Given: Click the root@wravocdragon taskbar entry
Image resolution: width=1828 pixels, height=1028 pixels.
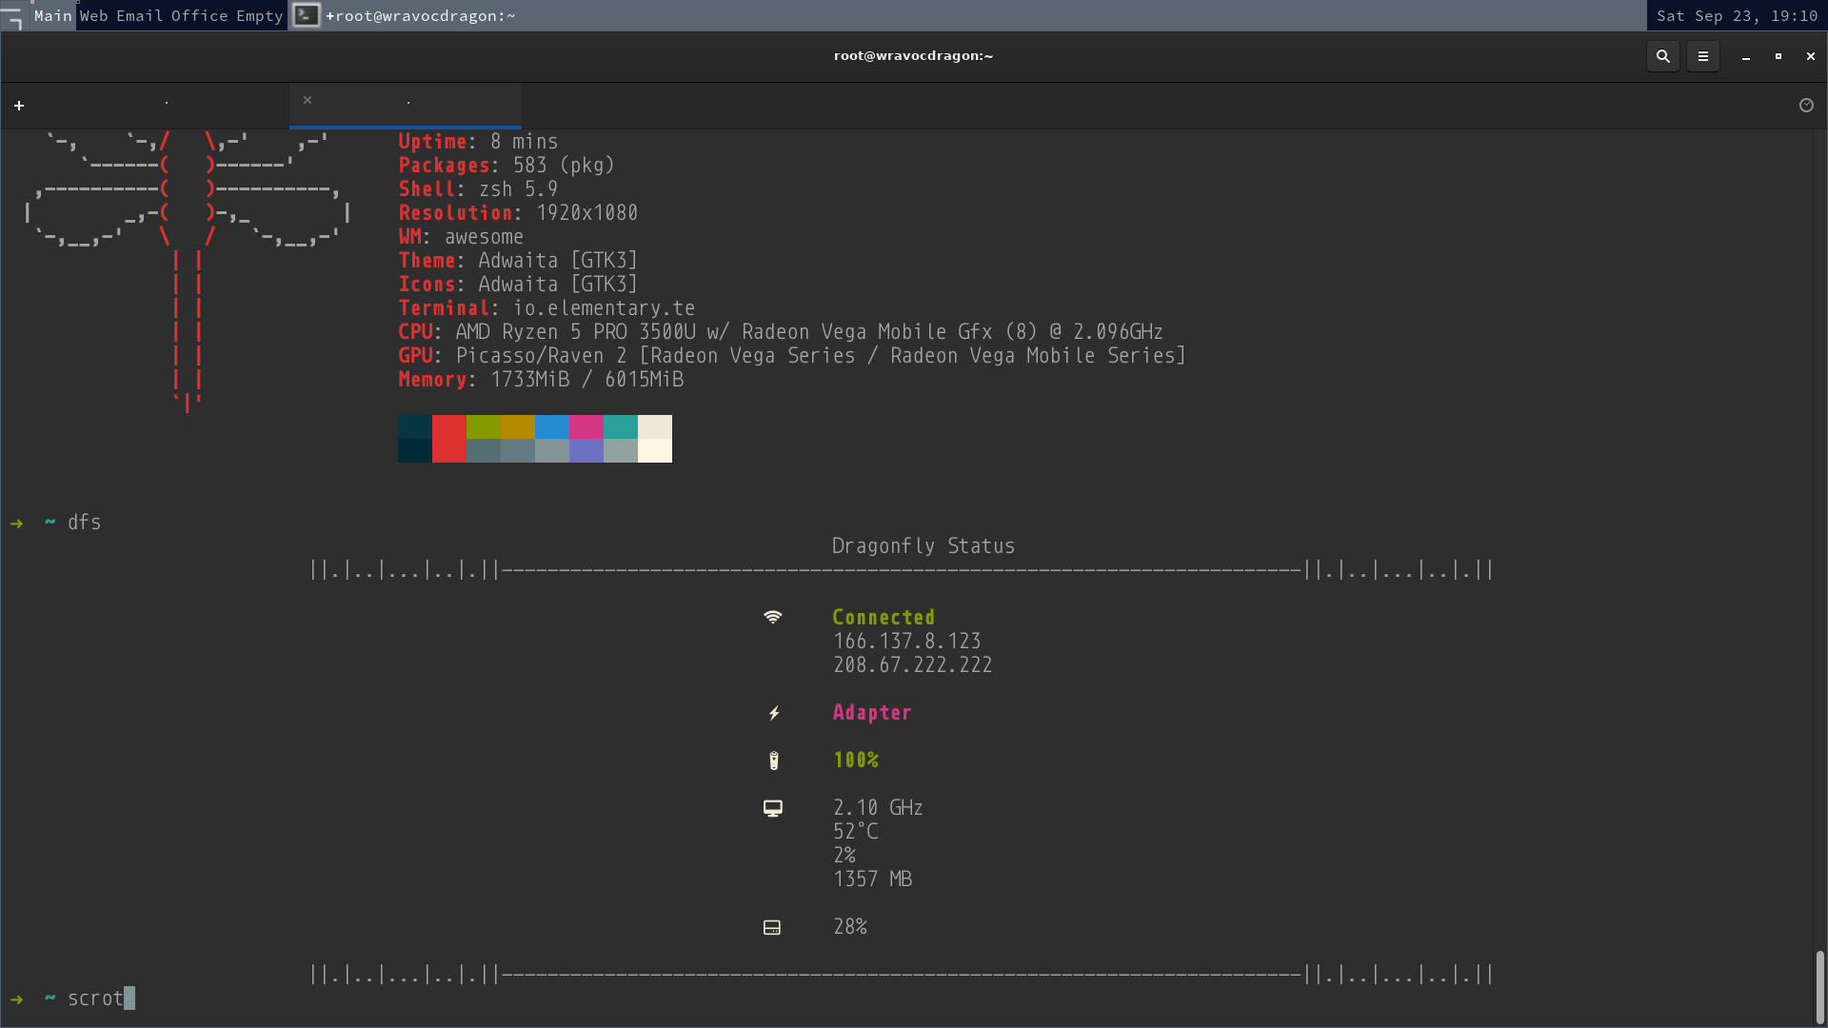Looking at the screenshot, I should tap(420, 15).
